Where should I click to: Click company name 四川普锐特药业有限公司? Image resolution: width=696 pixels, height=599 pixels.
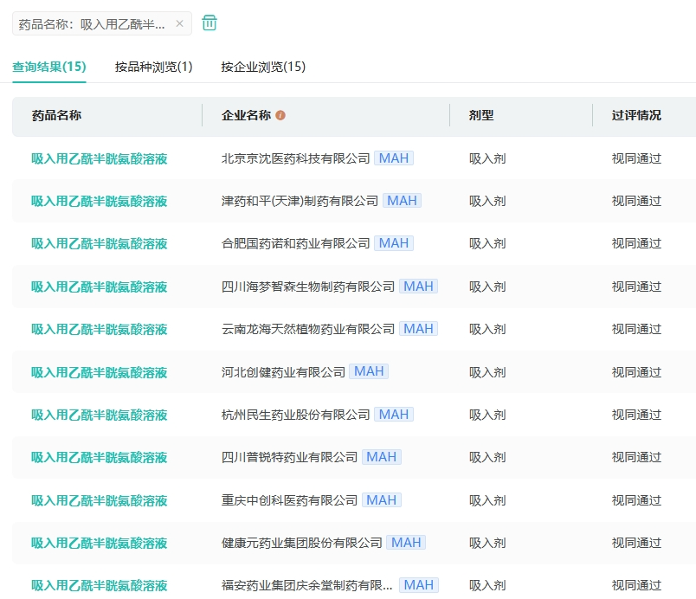pos(289,457)
